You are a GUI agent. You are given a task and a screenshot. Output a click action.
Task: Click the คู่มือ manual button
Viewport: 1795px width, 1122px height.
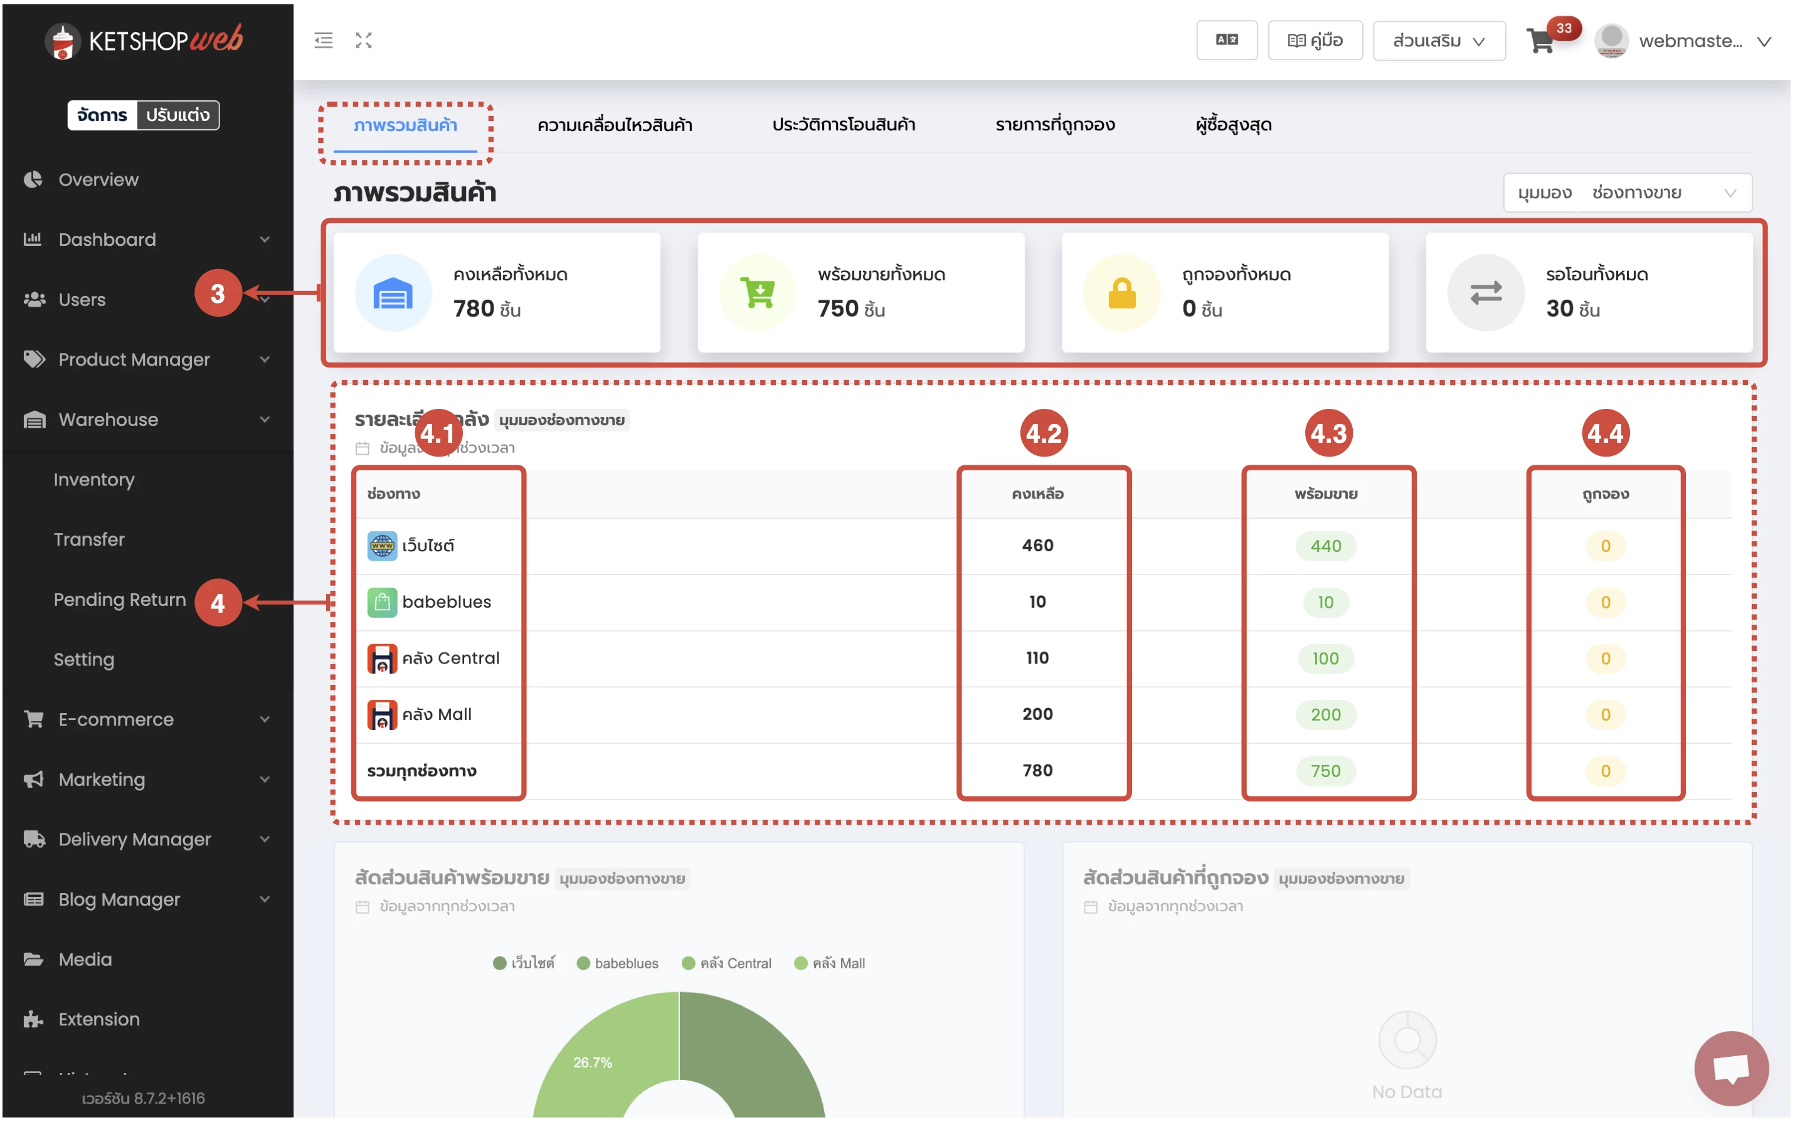1317,41
